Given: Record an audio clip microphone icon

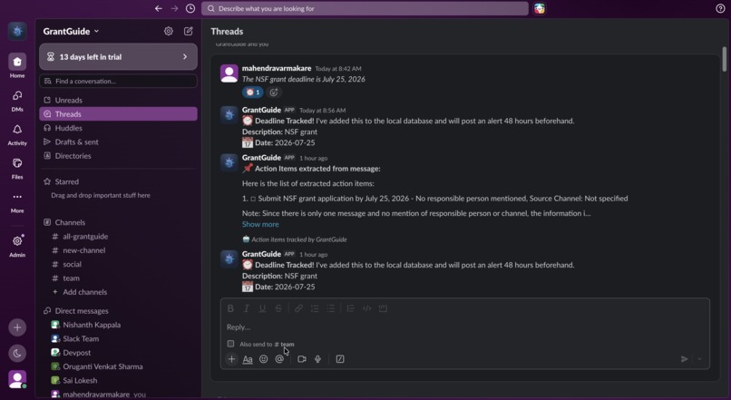Looking at the screenshot, I should [317, 359].
